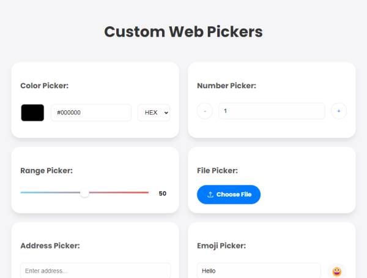Click the range value 50 readout
The image size is (367, 278).
click(x=162, y=193)
